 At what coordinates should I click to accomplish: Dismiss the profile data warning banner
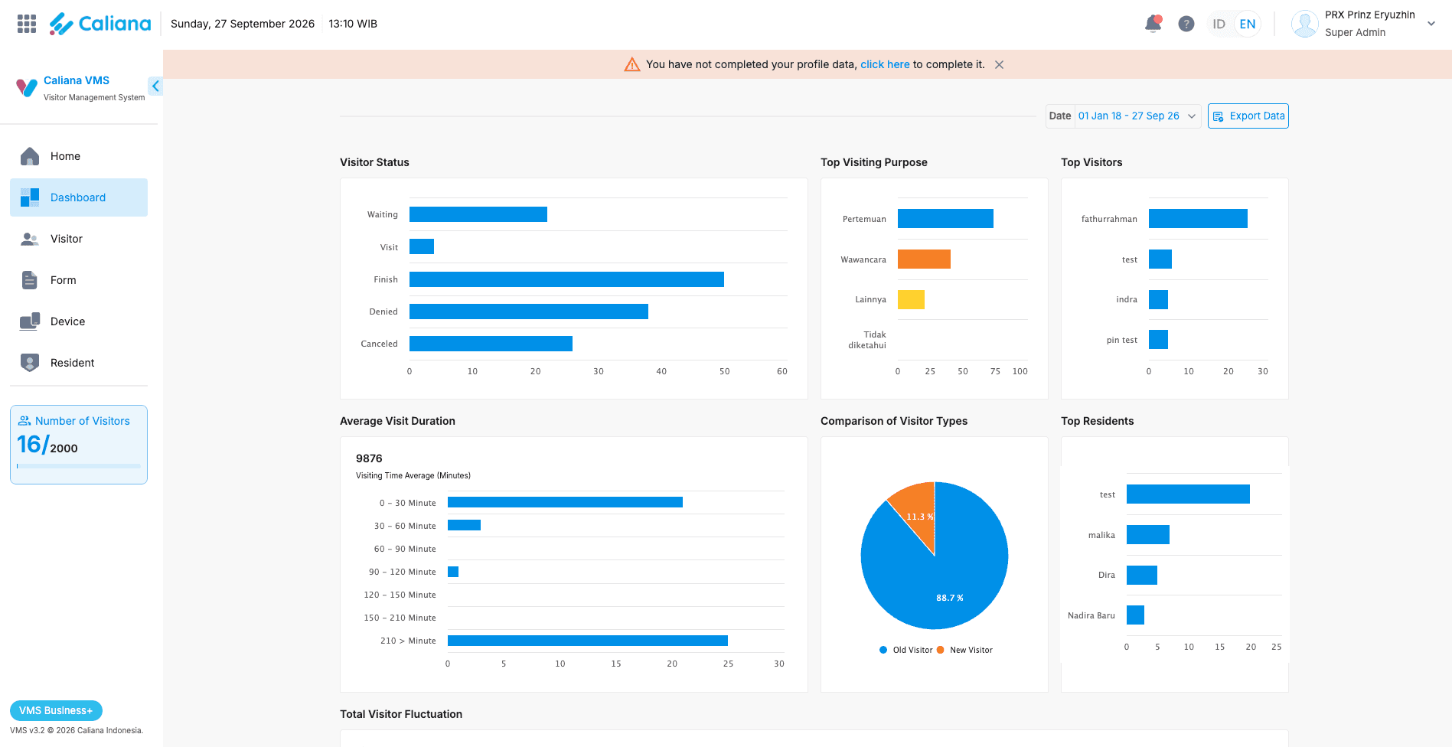click(999, 65)
